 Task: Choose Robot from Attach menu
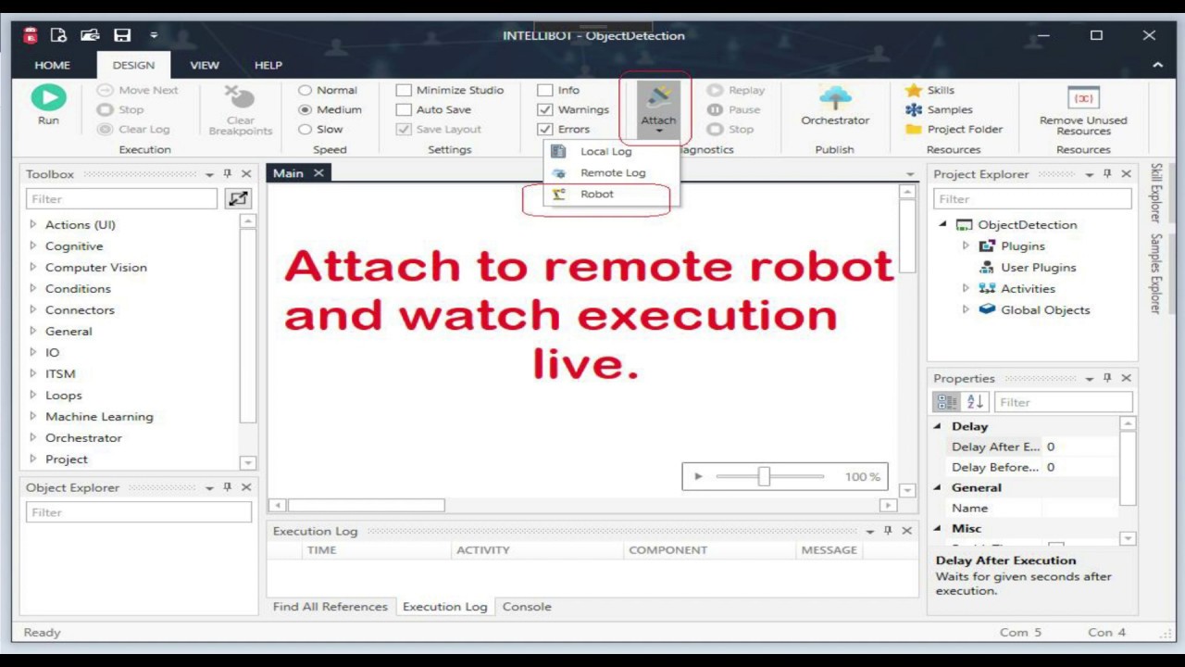[596, 194]
